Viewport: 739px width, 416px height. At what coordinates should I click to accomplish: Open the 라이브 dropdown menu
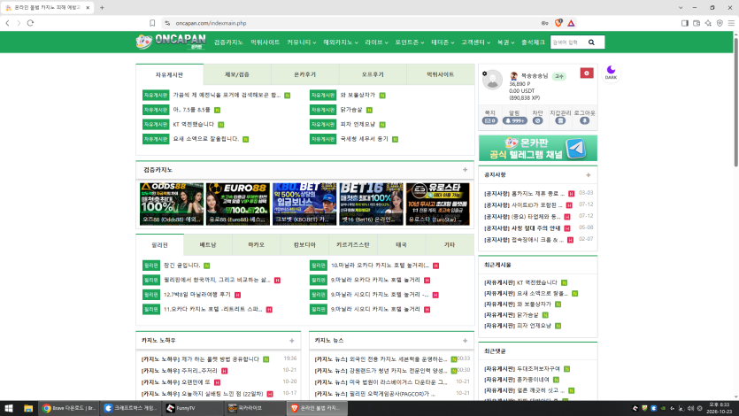pyautogui.click(x=376, y=42)
